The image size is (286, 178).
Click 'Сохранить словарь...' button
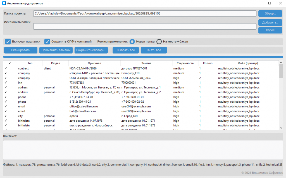tap(91, 50)
